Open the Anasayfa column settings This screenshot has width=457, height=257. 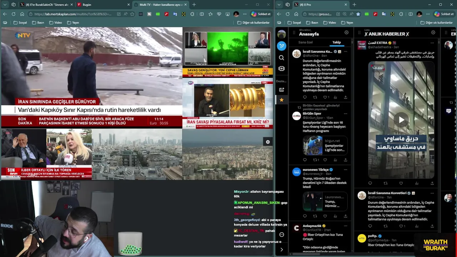click(346, 32)
